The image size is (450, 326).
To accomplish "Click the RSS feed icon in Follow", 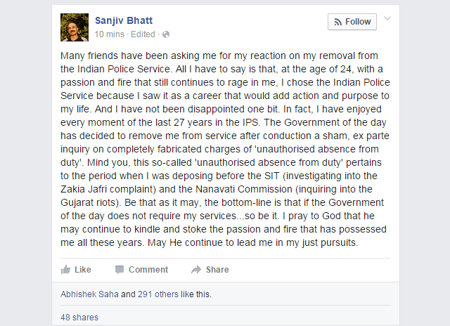I will [x=337, y=22].
